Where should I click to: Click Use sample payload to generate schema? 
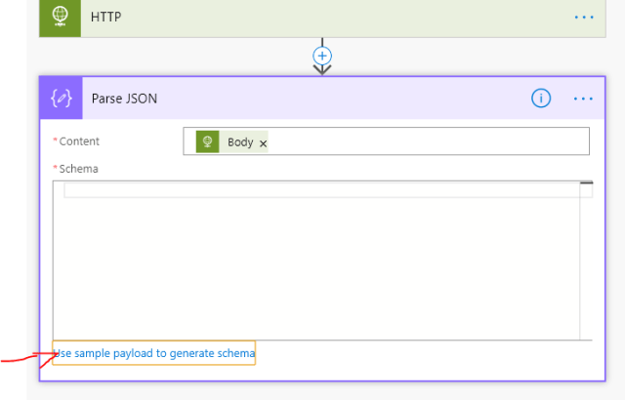tap(154, 353)
